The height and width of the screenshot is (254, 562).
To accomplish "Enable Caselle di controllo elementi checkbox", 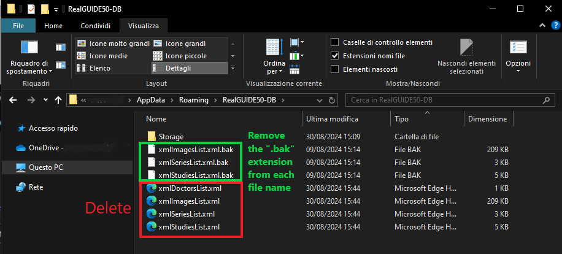I will click(x=335, y=42).
